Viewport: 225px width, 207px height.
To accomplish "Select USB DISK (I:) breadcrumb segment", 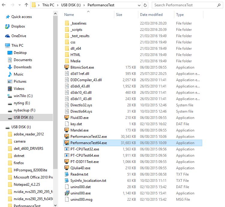I will pyautogui.click(x=71, y=5).
